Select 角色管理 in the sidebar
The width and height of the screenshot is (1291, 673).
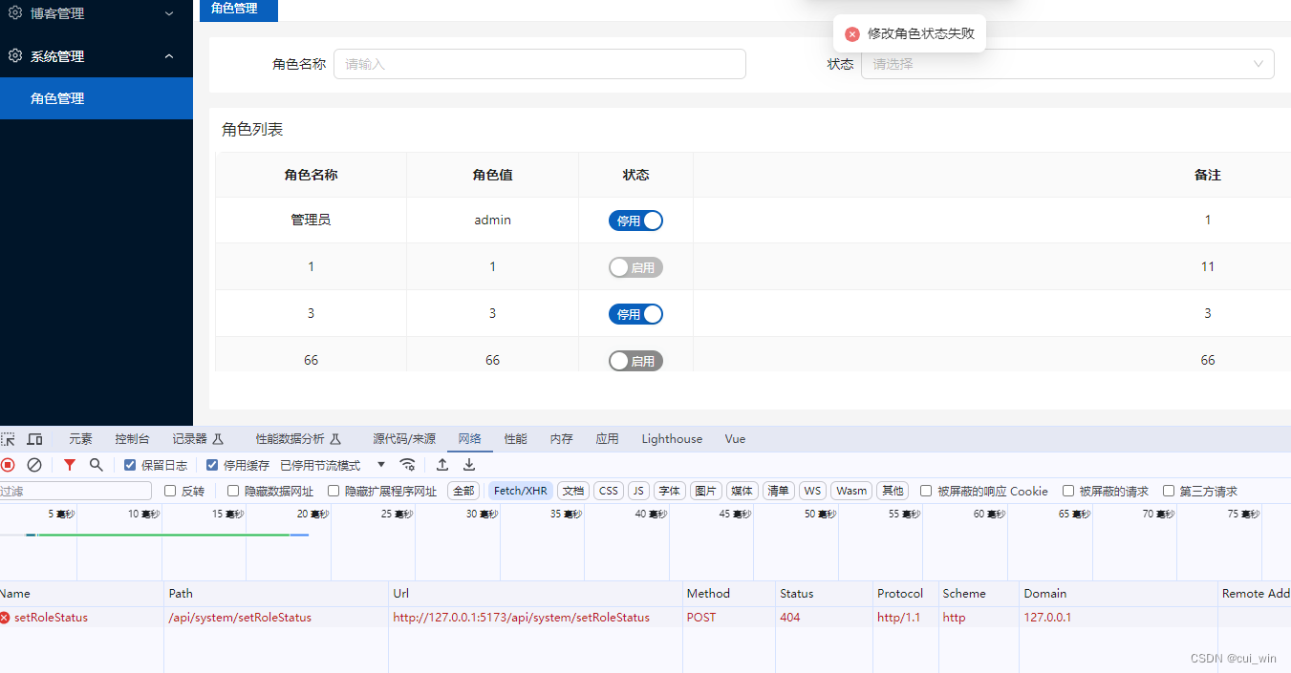point(97,98)
